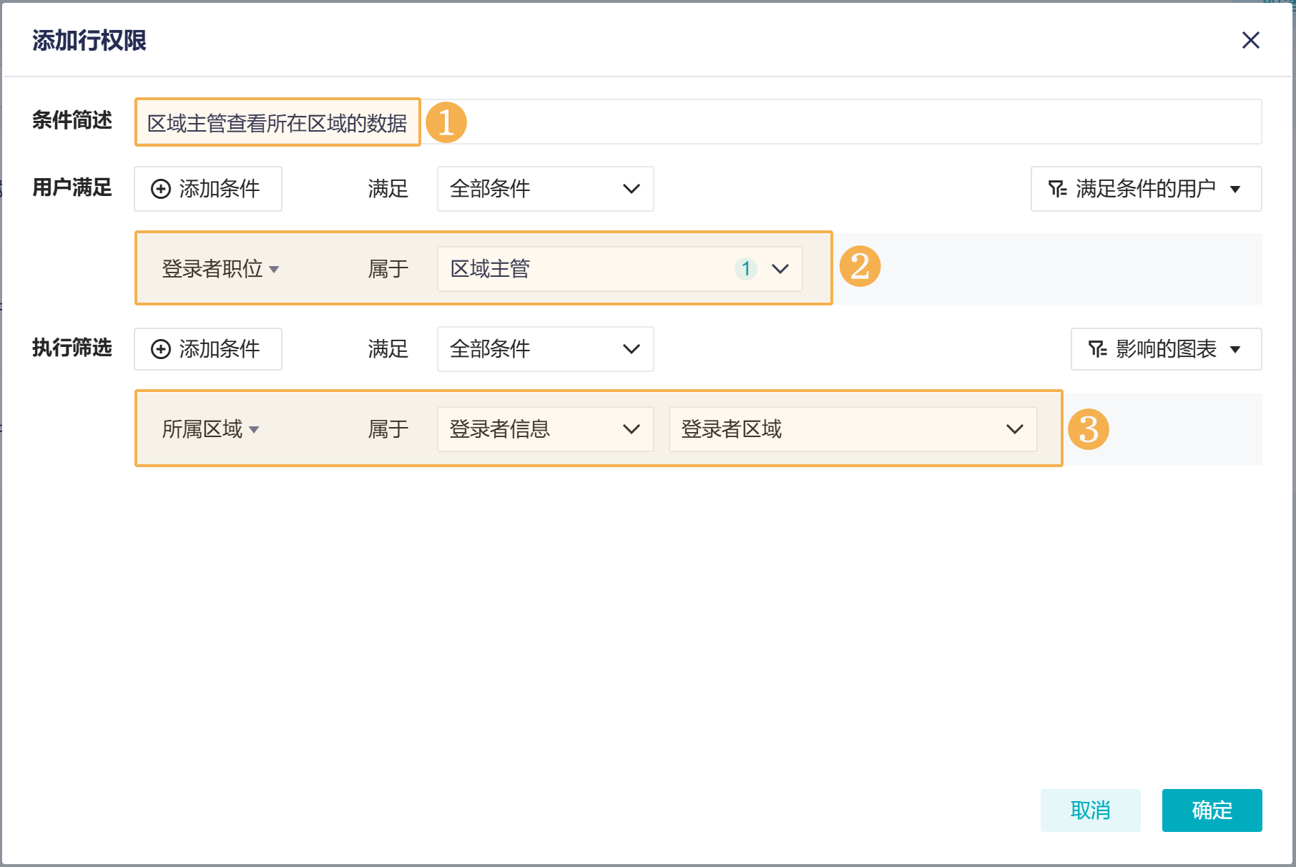Open 全部条件 dropdown in 用户满足 row
The image size is (1296, 867).
pyautogui.click(x=545, y=189)
